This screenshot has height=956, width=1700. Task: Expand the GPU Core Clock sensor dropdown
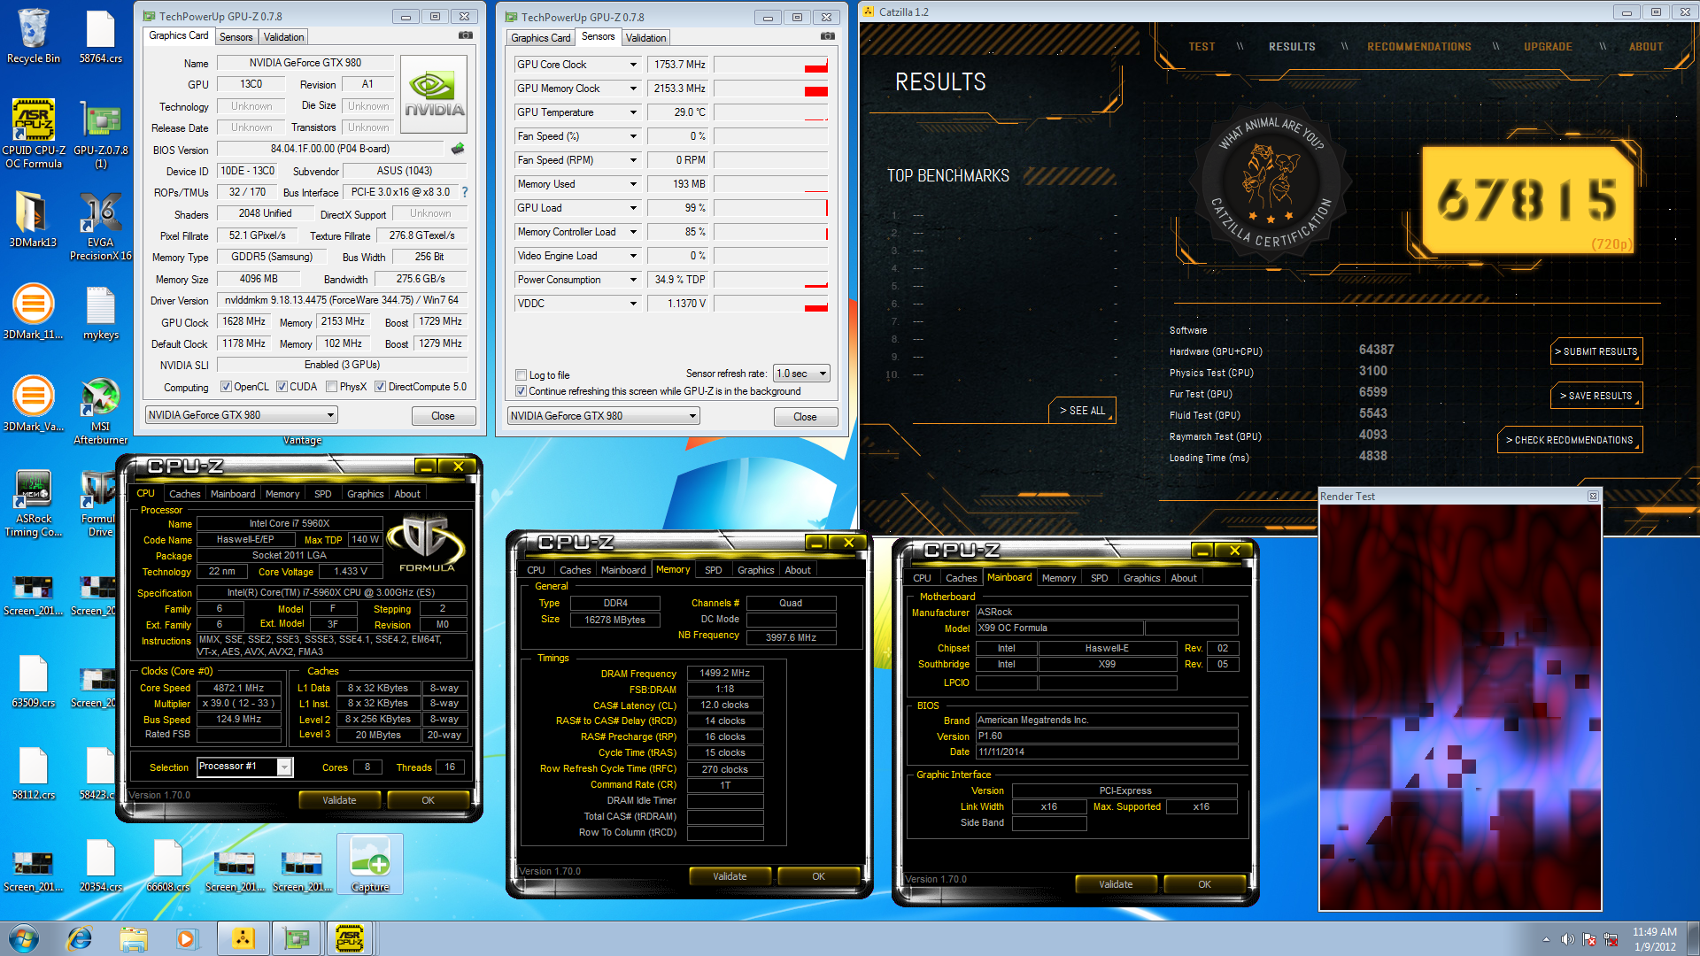633,65
